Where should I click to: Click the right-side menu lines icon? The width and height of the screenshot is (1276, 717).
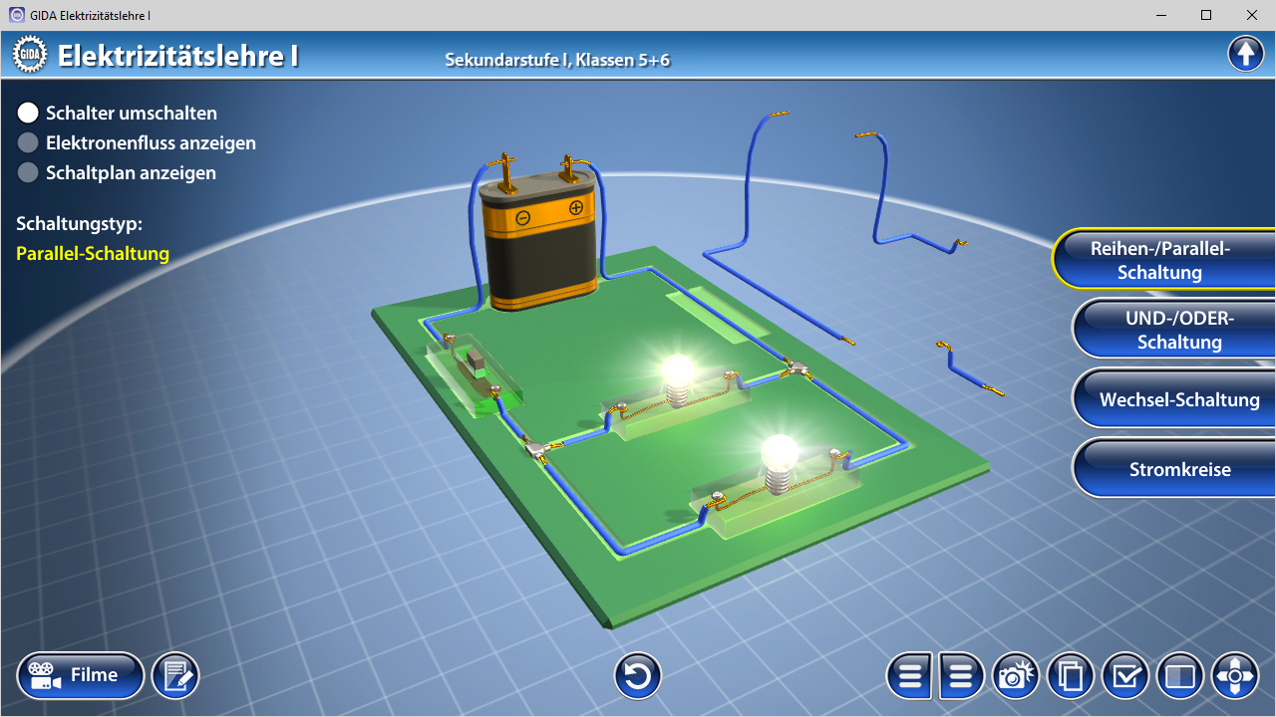coord(961,677)
